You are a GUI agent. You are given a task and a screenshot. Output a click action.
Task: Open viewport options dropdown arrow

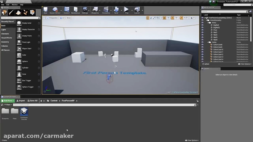click(x=44, y=18)
